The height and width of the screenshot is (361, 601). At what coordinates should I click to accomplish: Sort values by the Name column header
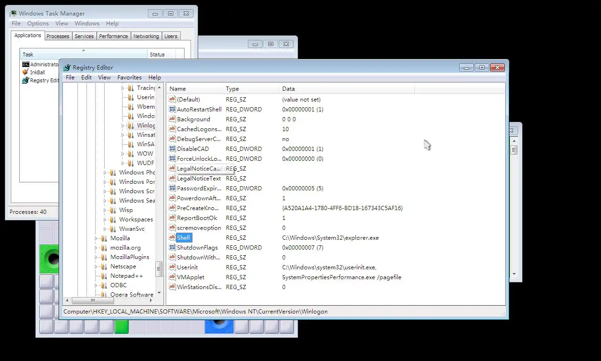pos(194,88)
